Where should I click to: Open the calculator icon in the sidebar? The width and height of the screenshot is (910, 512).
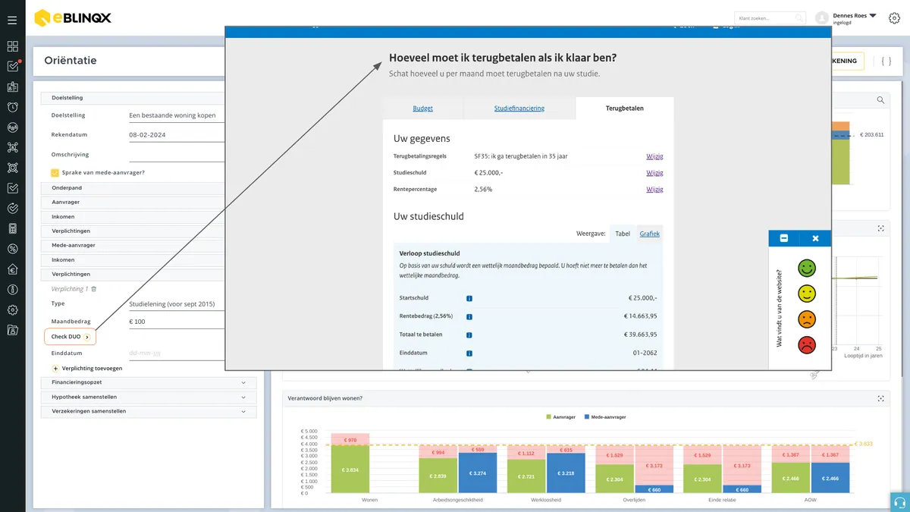point(12,228)
